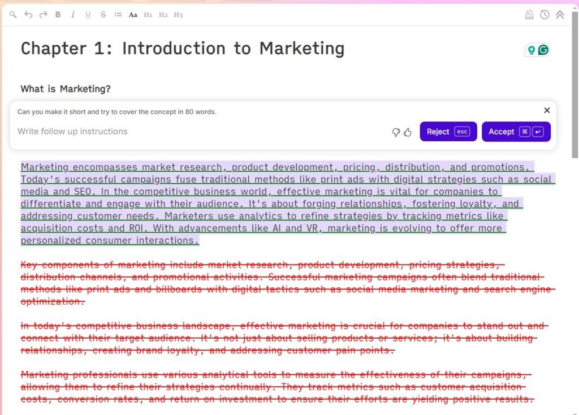Click the vertical scrollbar thumb
This screenshot has width=579, height=415.
(x=575, y=85)
